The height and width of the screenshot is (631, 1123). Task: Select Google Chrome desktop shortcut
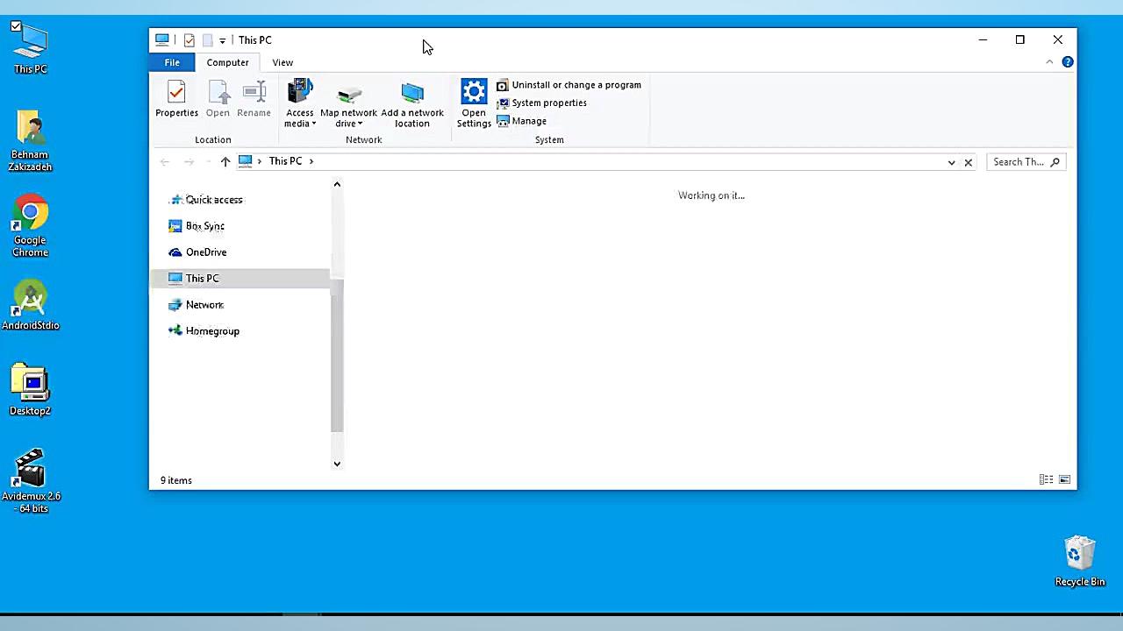tap(31, 226)
